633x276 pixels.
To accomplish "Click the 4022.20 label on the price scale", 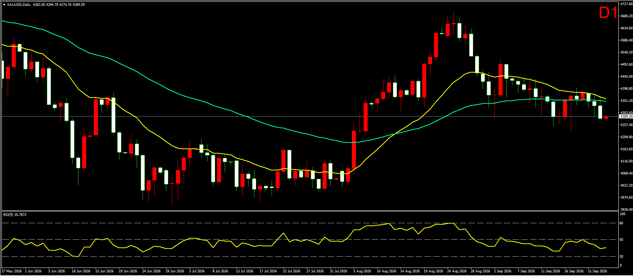I will 626,185.
